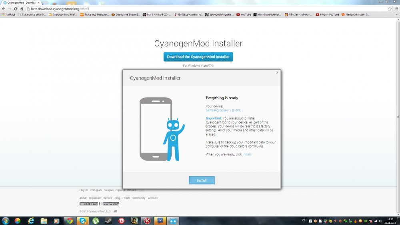Click the CS language indicator in tray

(x=304, y=221)
